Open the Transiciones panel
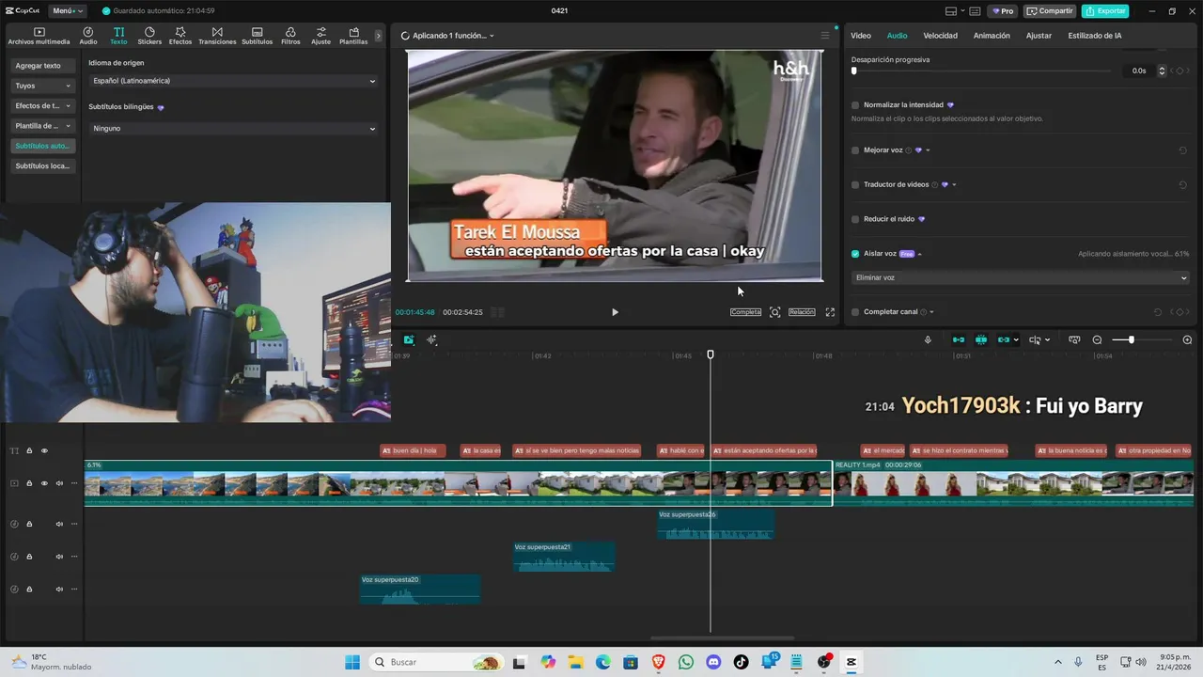The height and width of the screenshot is (677, 1203). coord(217,36)
